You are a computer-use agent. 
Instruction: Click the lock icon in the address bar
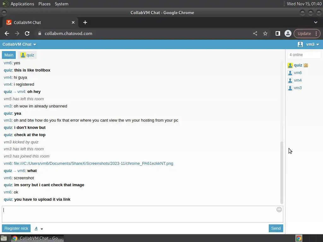[40, 33]
